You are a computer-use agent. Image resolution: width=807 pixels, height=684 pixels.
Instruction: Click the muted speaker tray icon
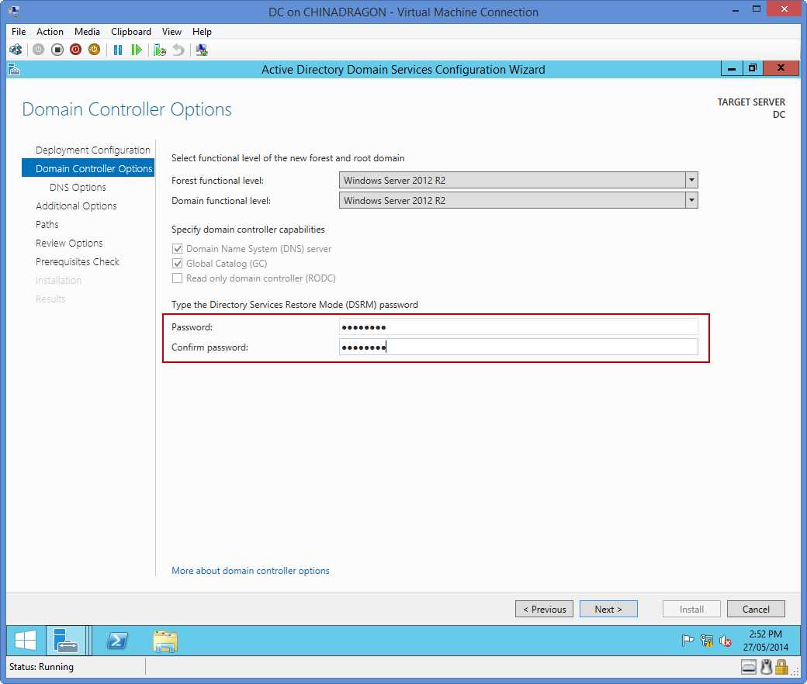(x=726, y=641)
